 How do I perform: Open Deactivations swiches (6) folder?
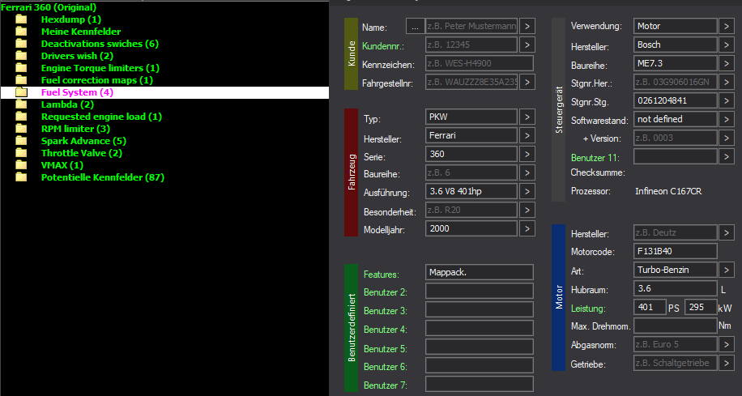[x=100, y=44]
